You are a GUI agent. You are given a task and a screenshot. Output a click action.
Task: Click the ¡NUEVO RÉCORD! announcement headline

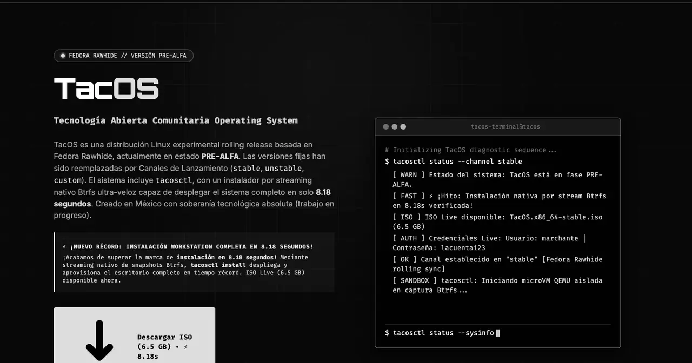[188, 246]
